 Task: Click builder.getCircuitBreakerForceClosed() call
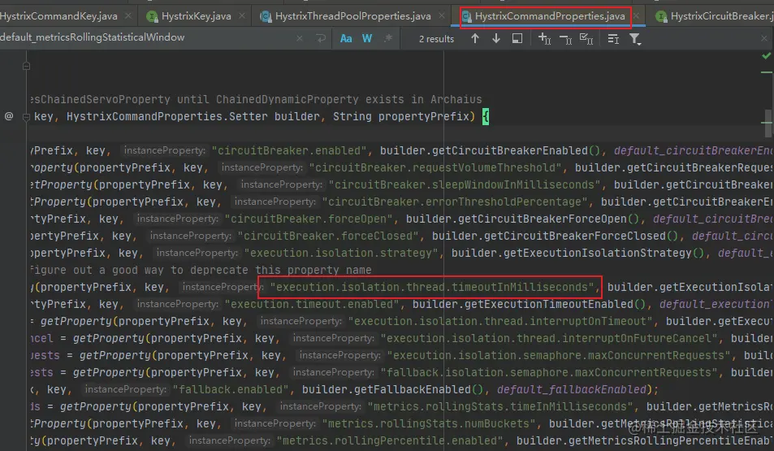click(x=556, y=236)
